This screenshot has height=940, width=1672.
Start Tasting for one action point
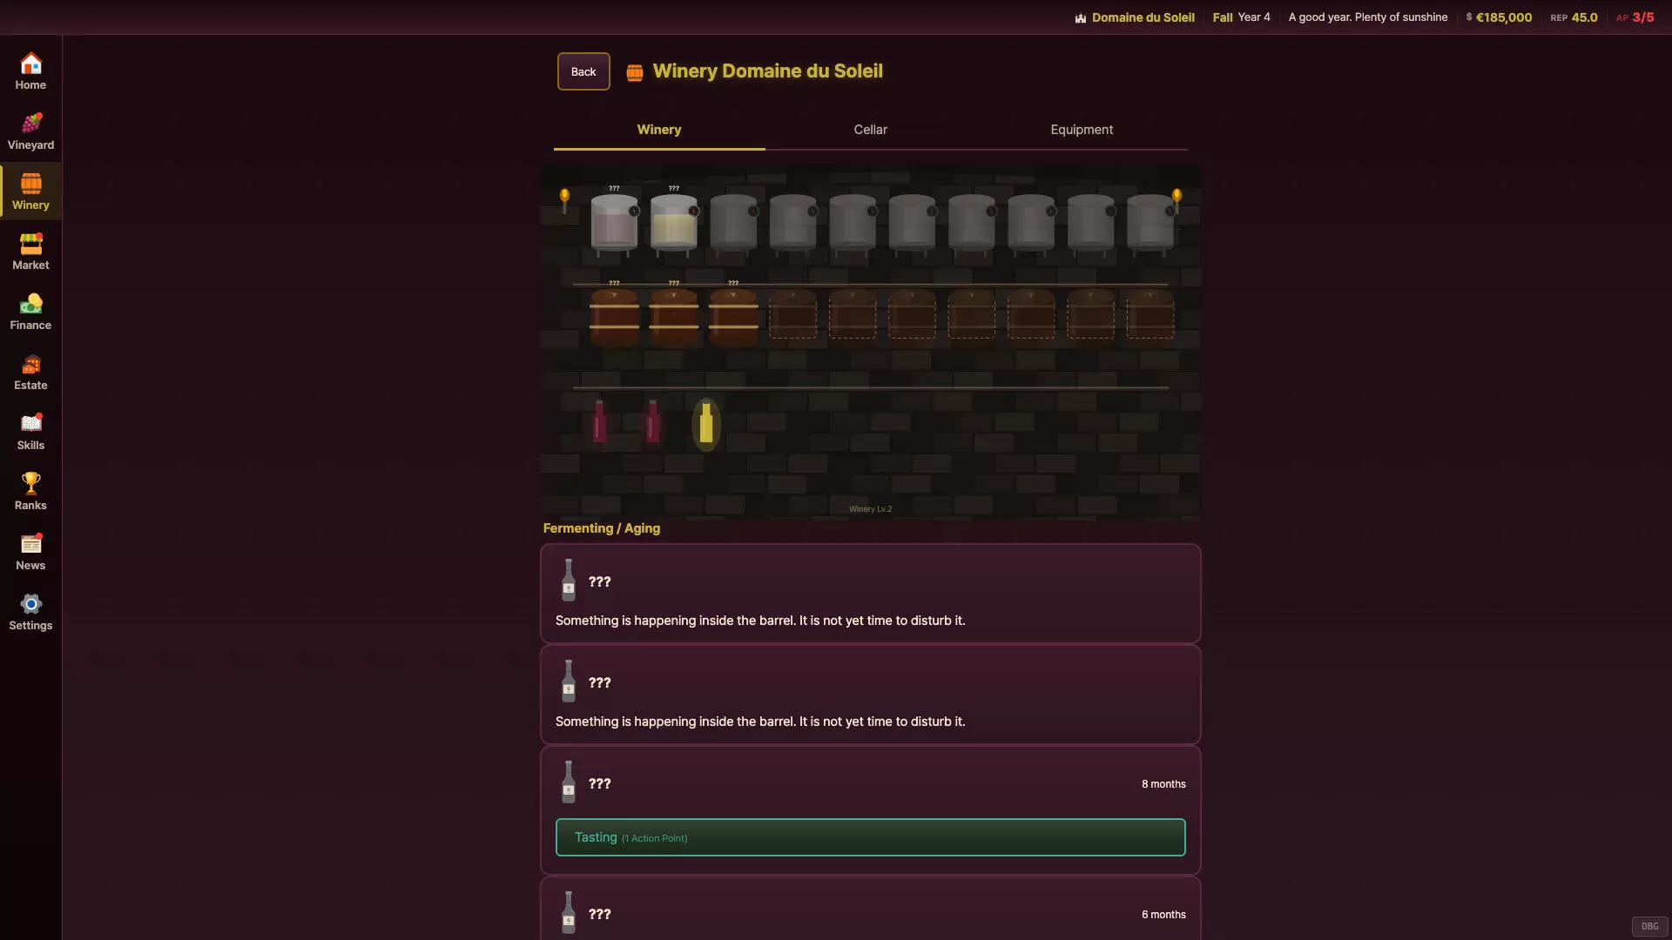[870, 837]
